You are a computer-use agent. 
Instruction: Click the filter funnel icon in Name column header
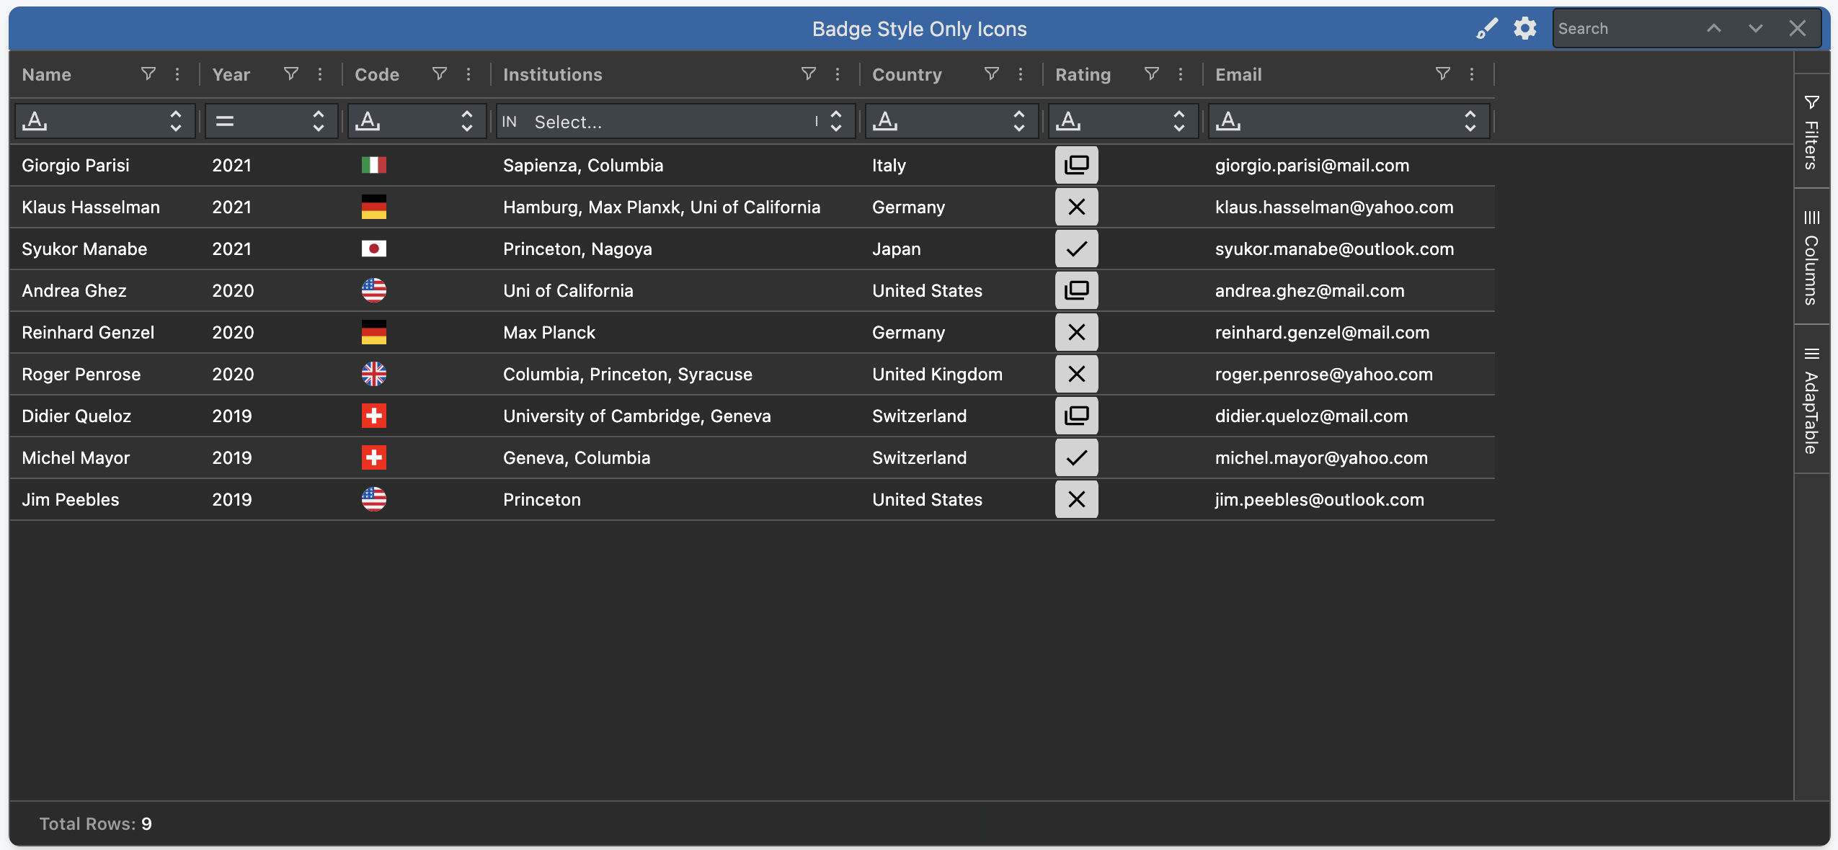pyautogui.click(x=148, y=74)
